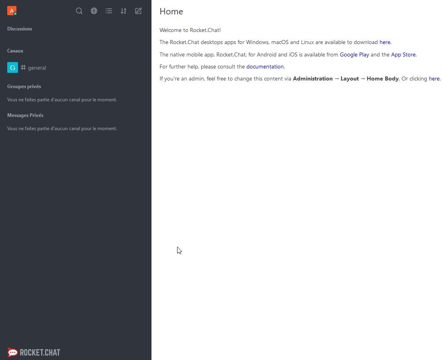The image size is (444, 360).
Task: Open the Google Play link
Action: (x=354, y=55)
